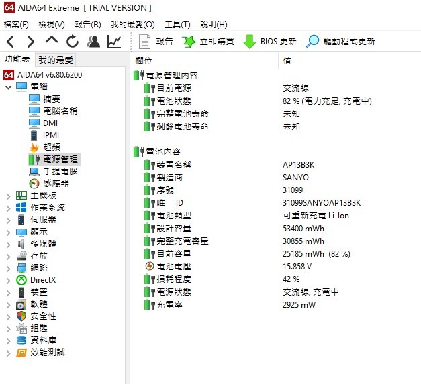Viewport: 421px width, 384px height.
Task: Click the 軟體 software disc icon
Action: [21, 304]
